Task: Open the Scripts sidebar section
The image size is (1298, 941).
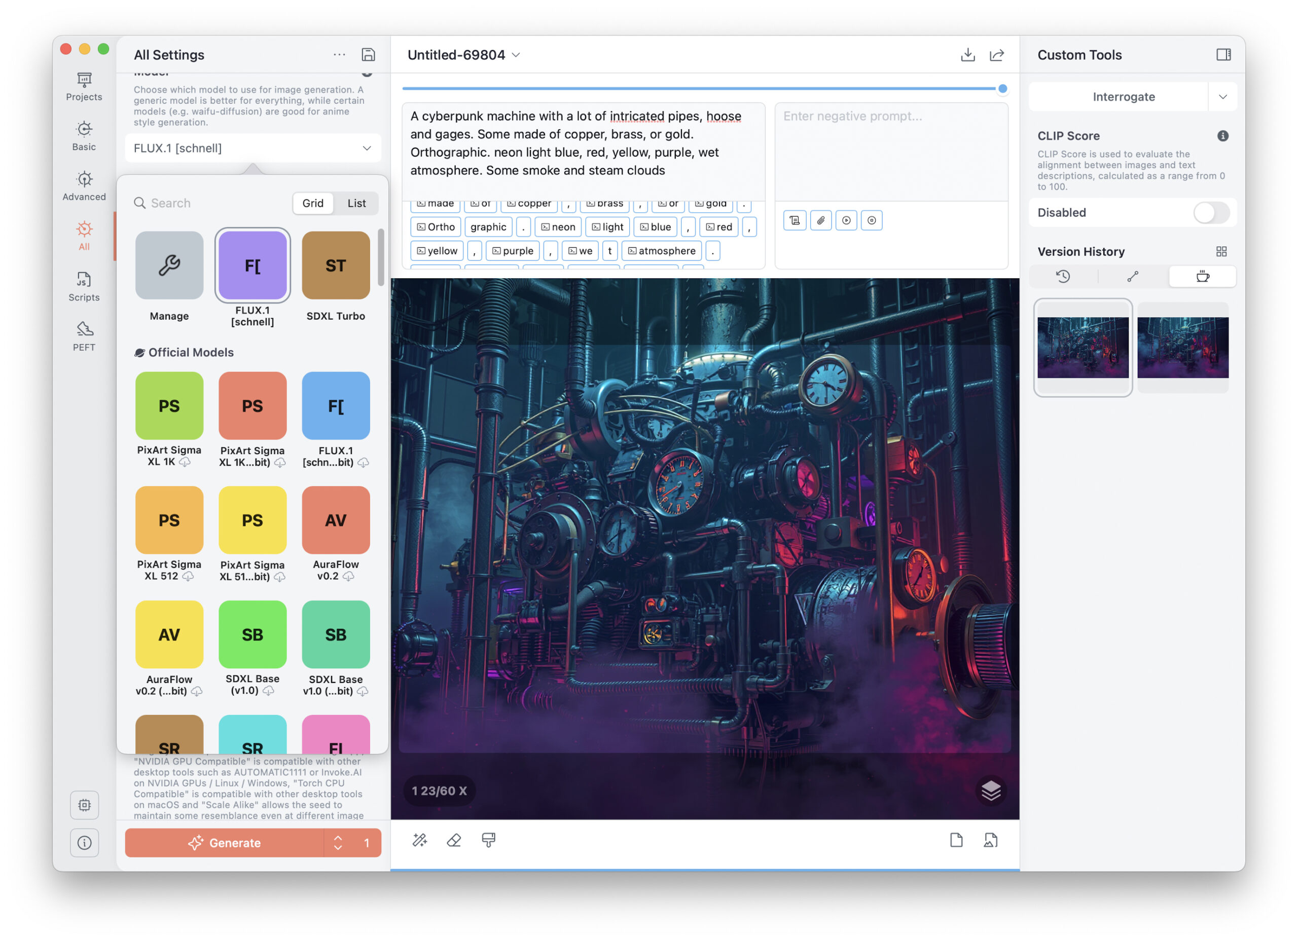Action: pos(84,287)
